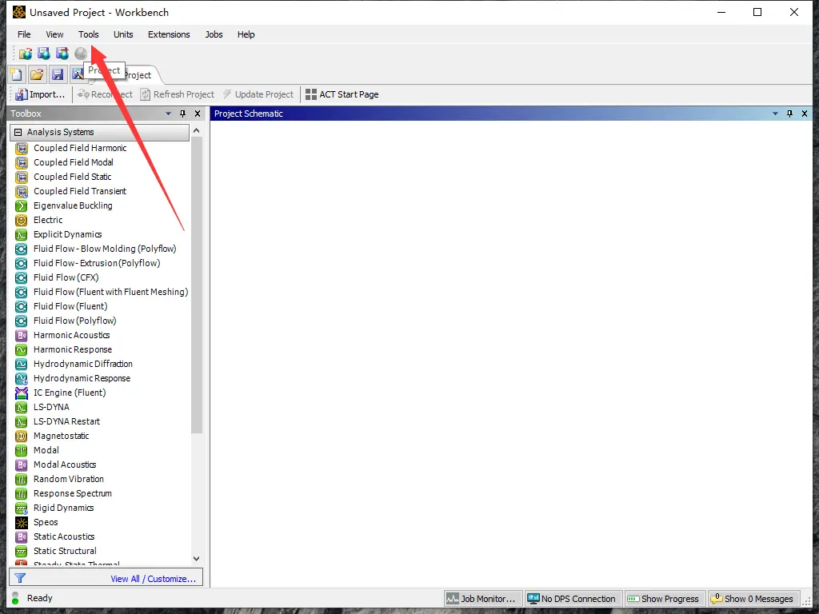Create a new project with blank page icon
This screenshot has height=614, width=819.
[16, 74]
